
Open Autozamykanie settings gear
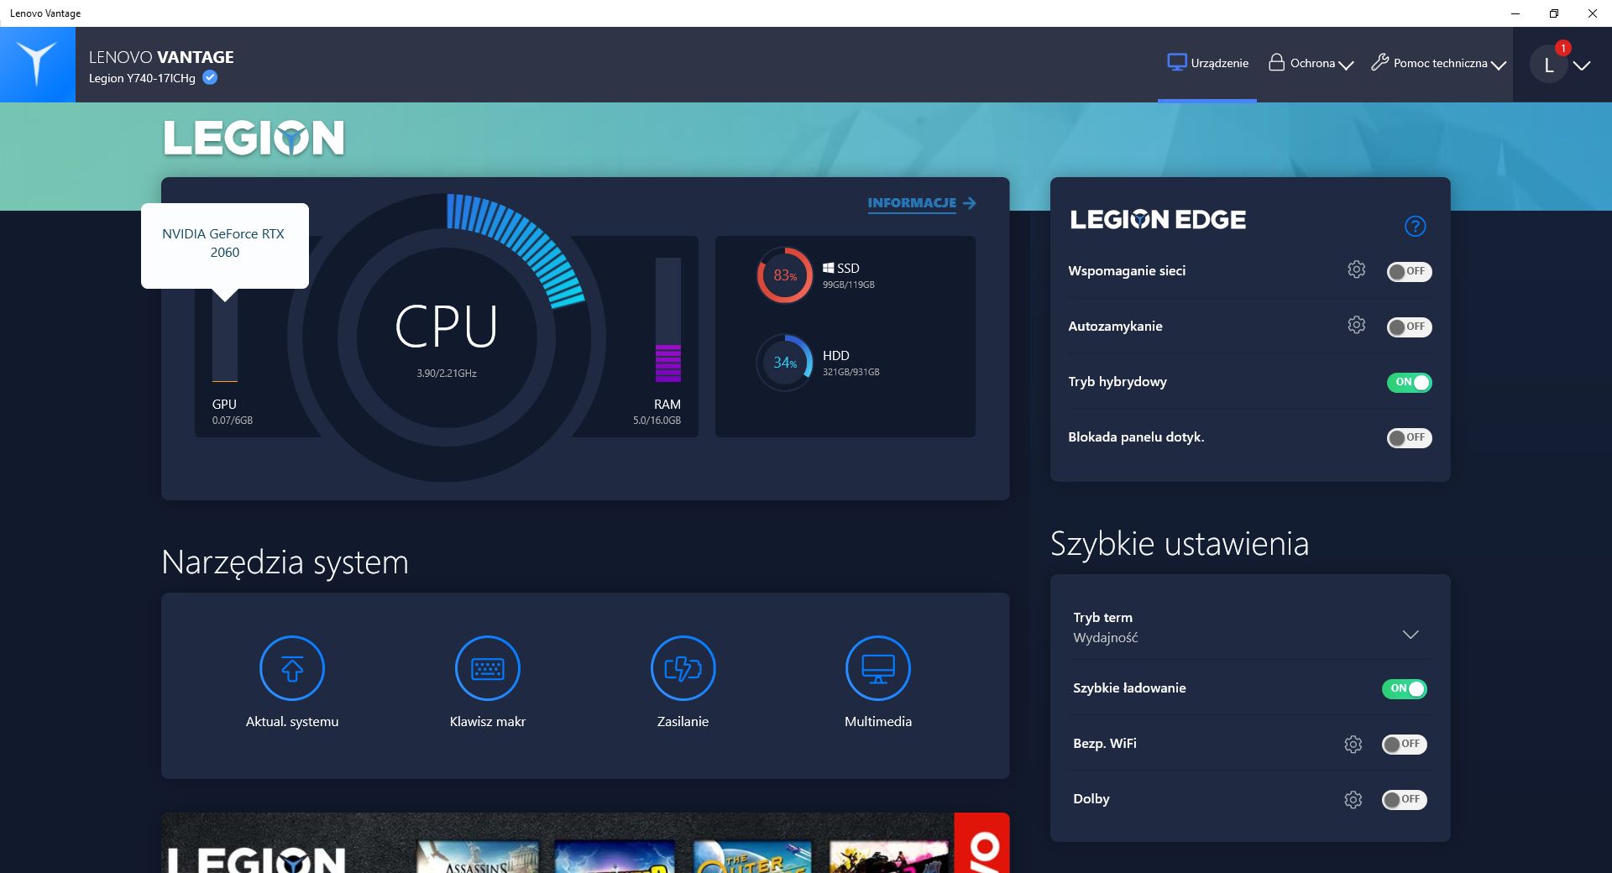pyautogui.click(x=1356, y=325)
